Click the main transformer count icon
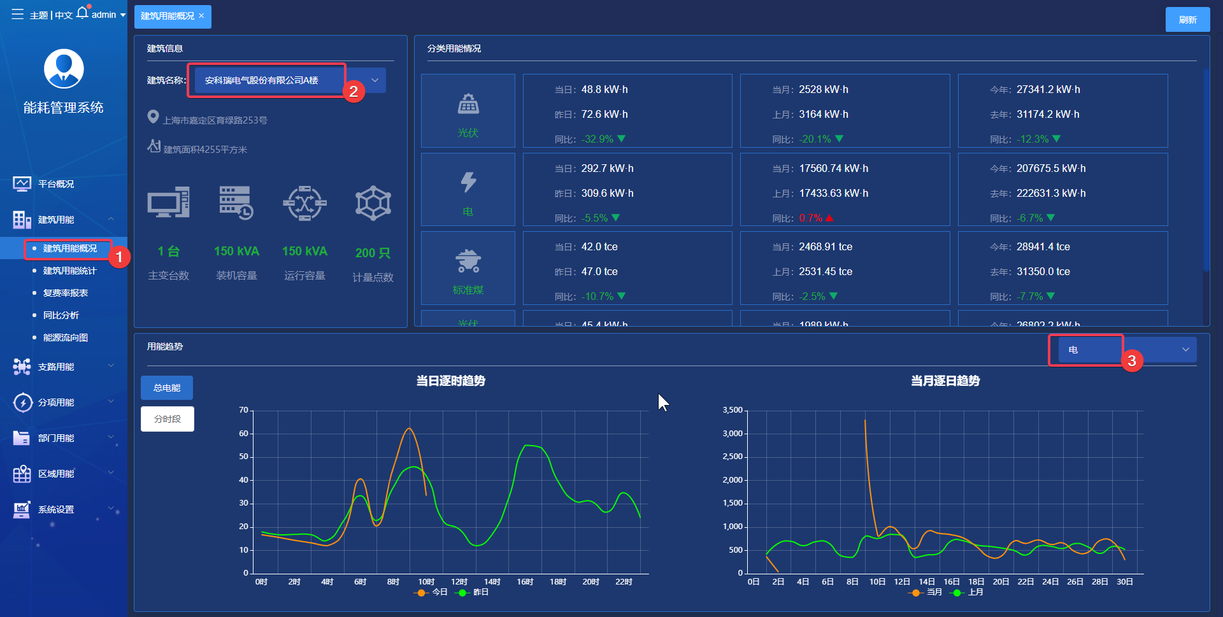 [x=168, y=203]
